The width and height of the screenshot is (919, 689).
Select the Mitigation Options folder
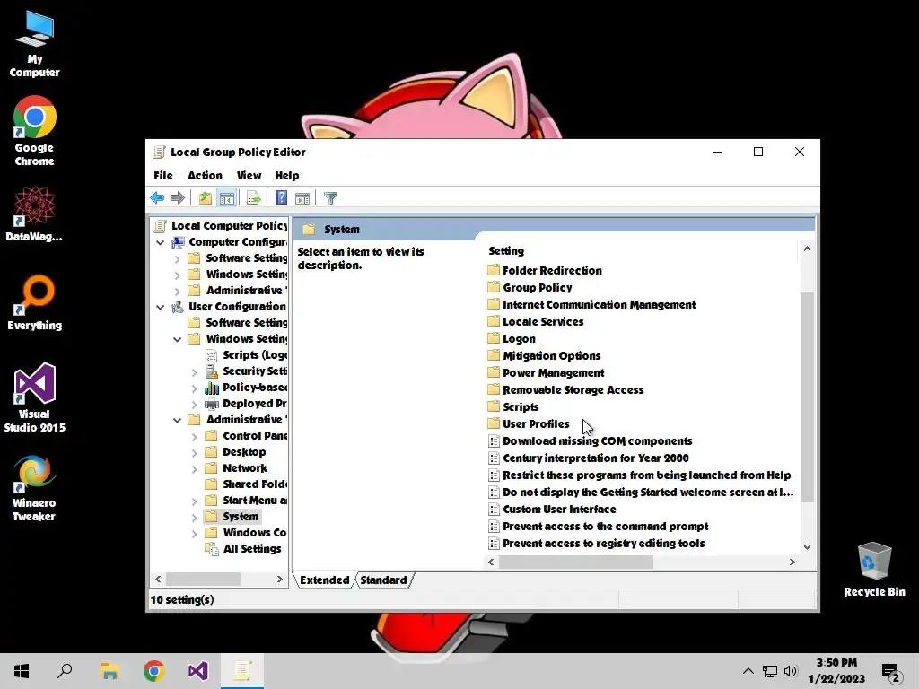[x=552, y=355]
